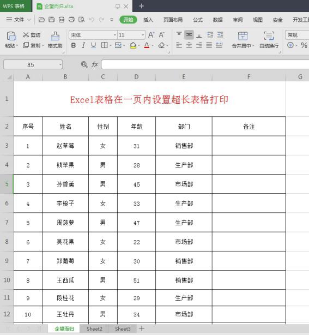Click the Insert function fx icon
309x335 pixels.
(95, 64)
